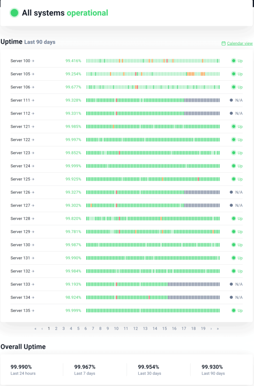This screenshot has height=386, width=254.
Task: Go to page 2 of servers
Action: [56, 329]
